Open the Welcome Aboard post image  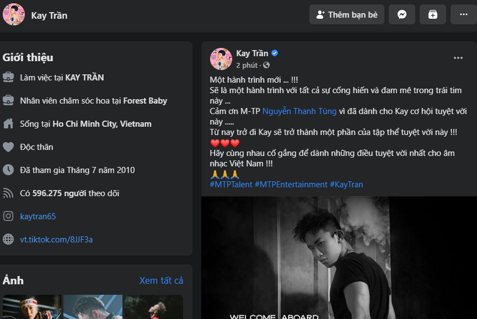pyautogui.click(x=339, y=258)
